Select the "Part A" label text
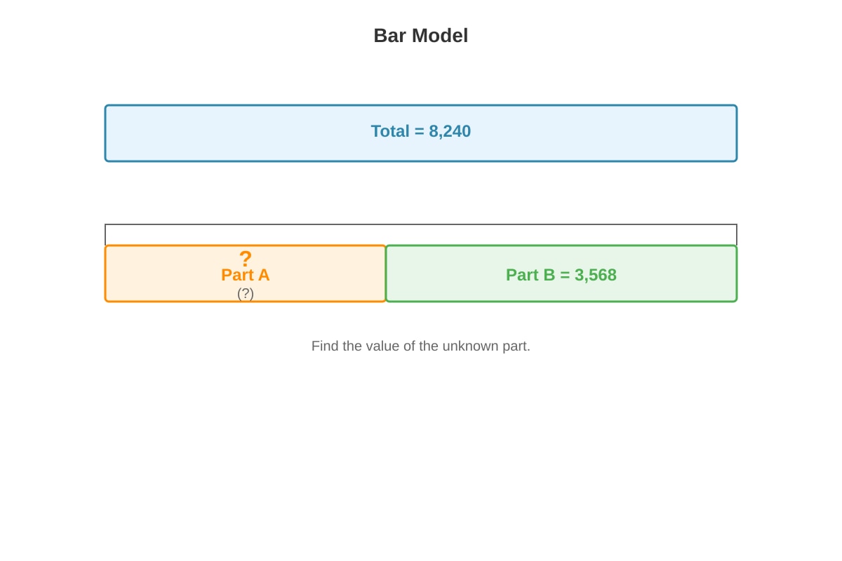The image size is (842, 561). coord(246,275)
